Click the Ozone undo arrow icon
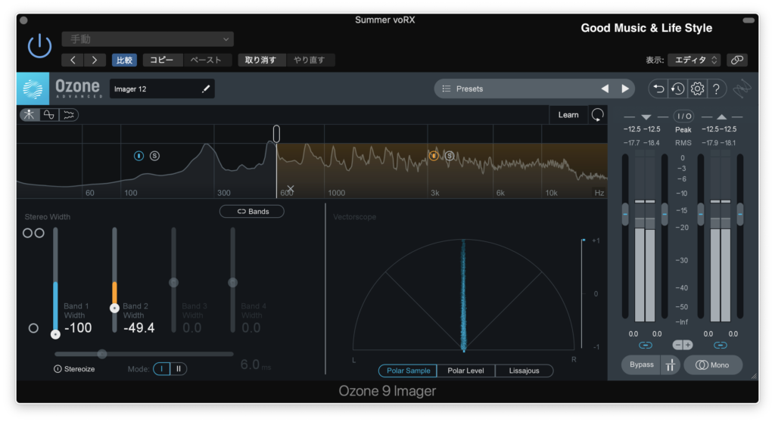The image size is (775, 422). click(658, 89)
